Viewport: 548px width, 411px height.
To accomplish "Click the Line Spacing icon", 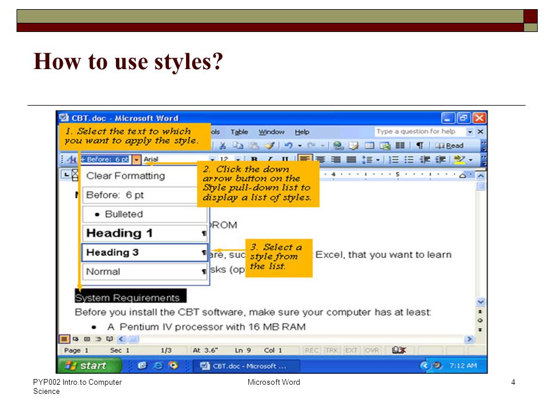I will (366, 160).
